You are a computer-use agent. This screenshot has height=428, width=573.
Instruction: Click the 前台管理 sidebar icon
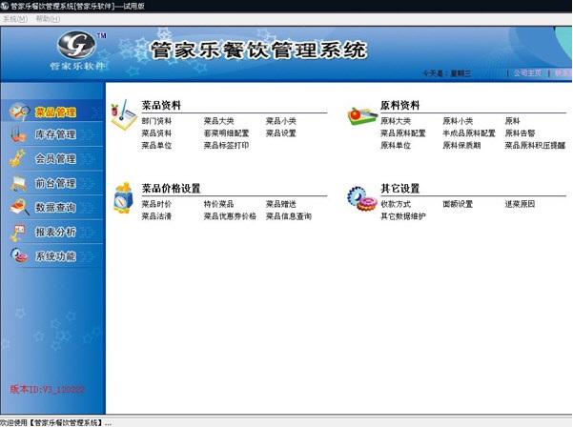click(18, 183)
